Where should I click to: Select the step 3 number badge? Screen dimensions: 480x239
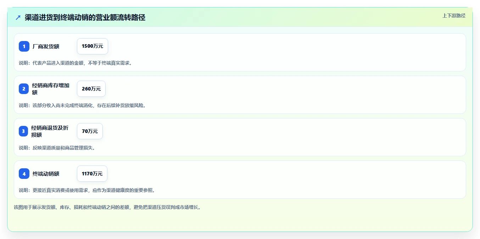coord(23,131)
